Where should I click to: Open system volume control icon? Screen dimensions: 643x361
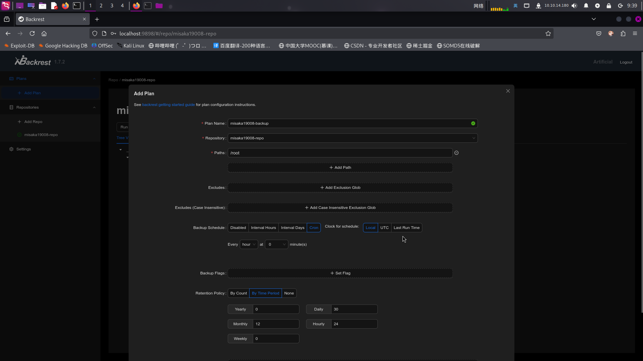(x=574, y=6)
